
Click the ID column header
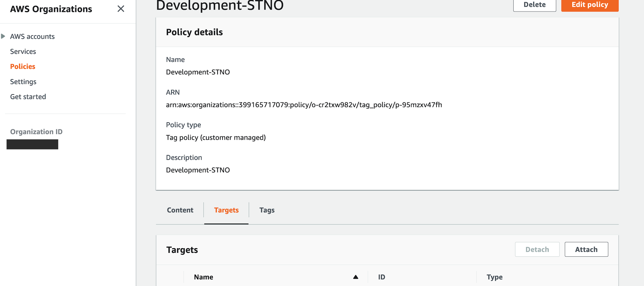point(382,277)
